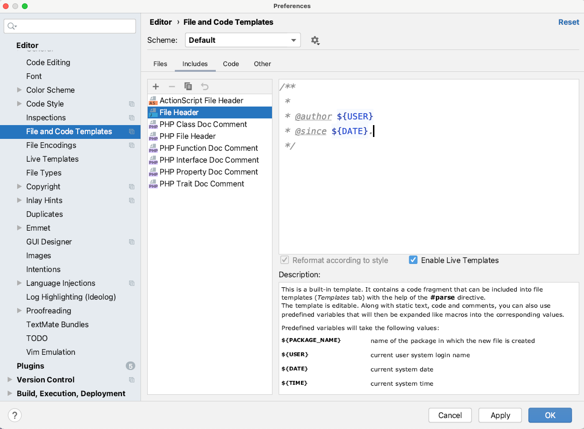Viewport: 584px width, 429px height.
Task: Open Intentions settings page
Action: point(43,269)
